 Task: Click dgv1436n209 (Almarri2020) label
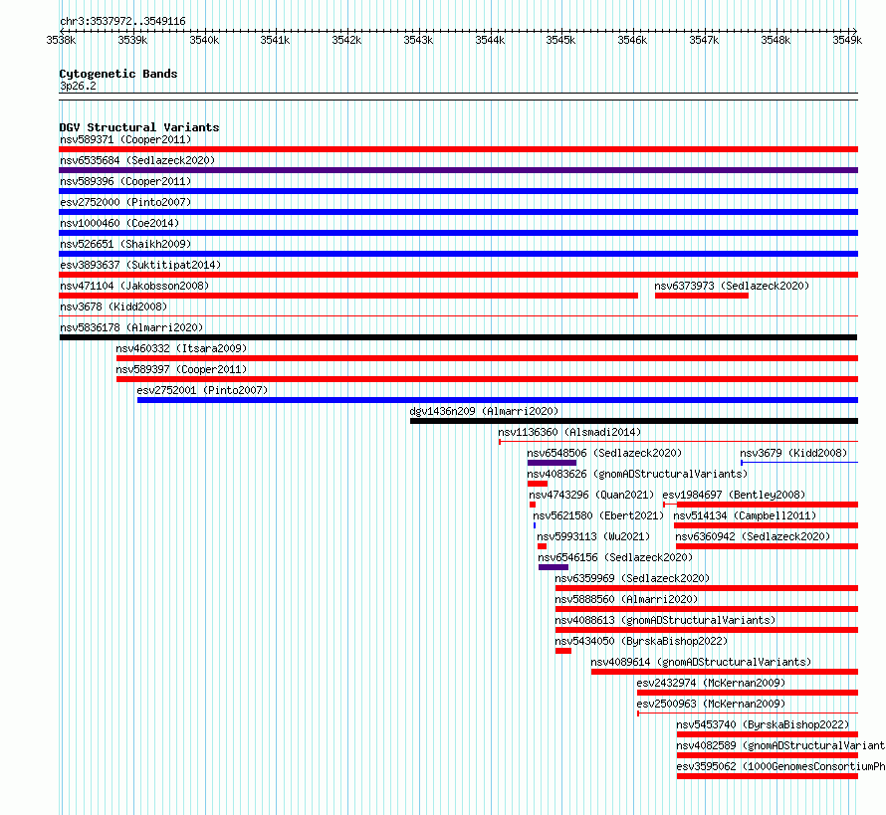click(x=484, y=411)
